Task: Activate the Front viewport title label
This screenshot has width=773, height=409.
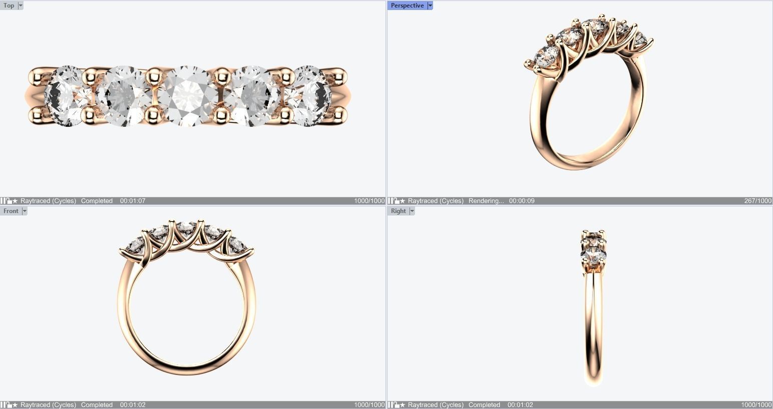Action: pyautogui.click(x=11, y=211)
